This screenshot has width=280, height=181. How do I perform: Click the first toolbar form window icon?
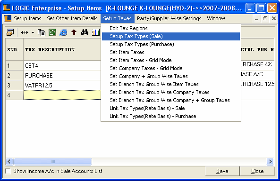[x=10, y=32]
